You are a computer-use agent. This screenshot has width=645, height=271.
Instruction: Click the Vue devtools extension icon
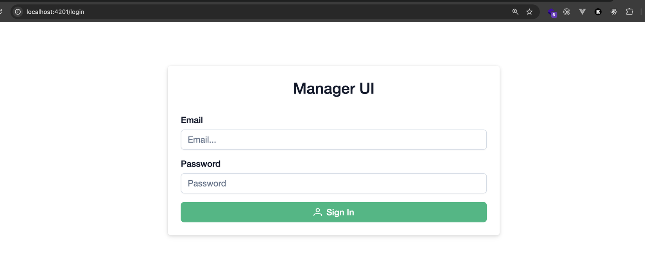pos(582,12)
